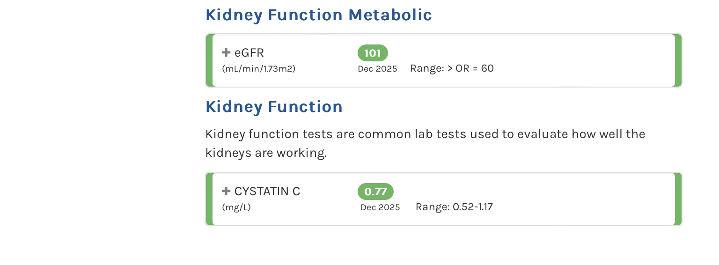The height and width of the screenshot is (265, 719).
Task: Expand the CYSTATIN C plus icon
Action: pos(226,191)
